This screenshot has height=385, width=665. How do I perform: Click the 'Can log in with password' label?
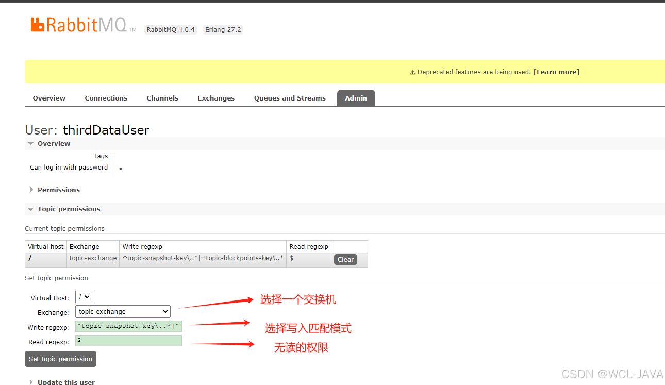(x=69, y=167)
